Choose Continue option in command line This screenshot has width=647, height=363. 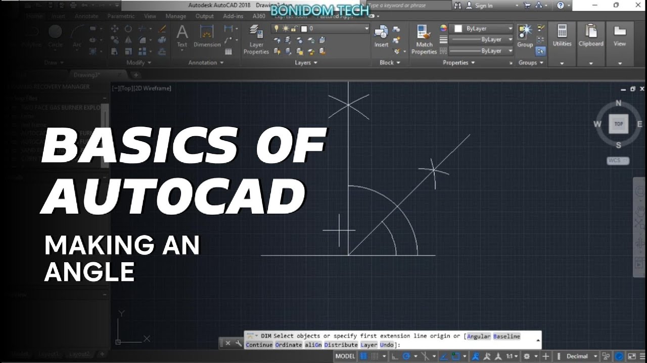259,345
